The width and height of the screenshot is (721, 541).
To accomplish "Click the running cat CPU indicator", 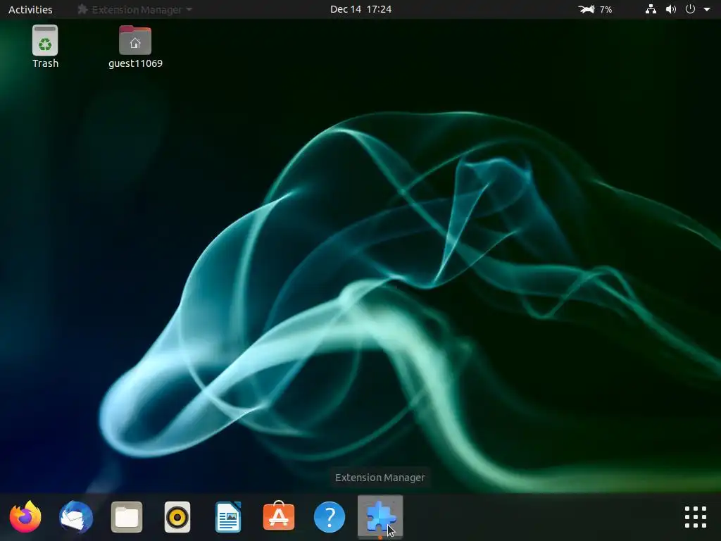I will tap(587, 9).
